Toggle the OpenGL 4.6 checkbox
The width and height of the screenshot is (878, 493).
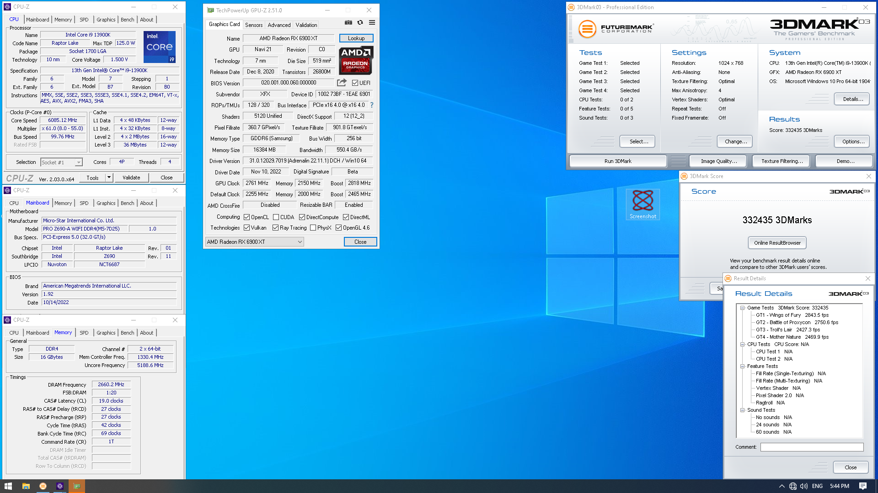click(x=339, y=228)
